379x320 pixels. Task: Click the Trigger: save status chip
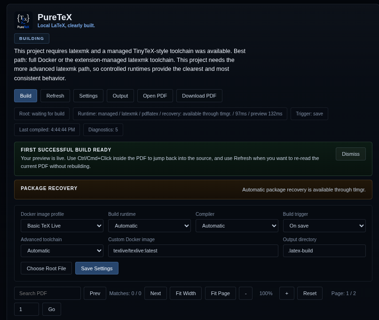(x=309, y=114)
